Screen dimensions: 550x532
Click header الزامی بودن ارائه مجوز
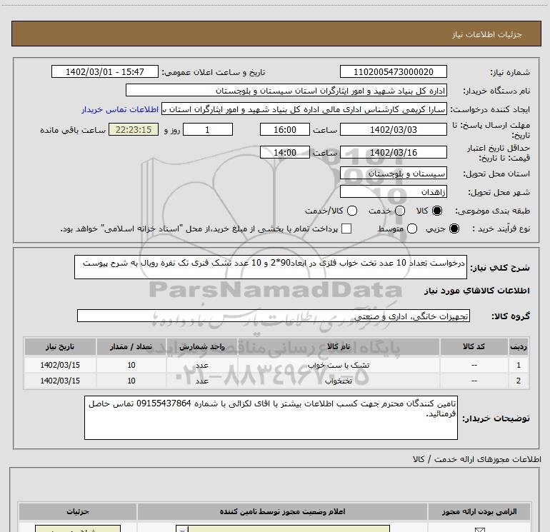point(479,512)
